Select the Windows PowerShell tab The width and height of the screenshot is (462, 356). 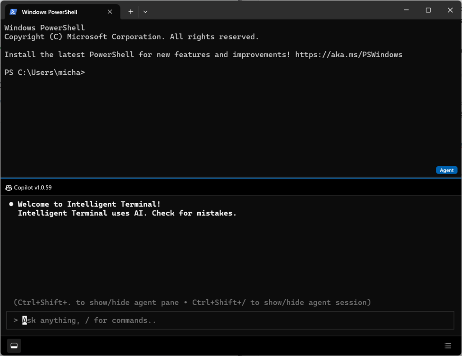[x=62, y=12]
